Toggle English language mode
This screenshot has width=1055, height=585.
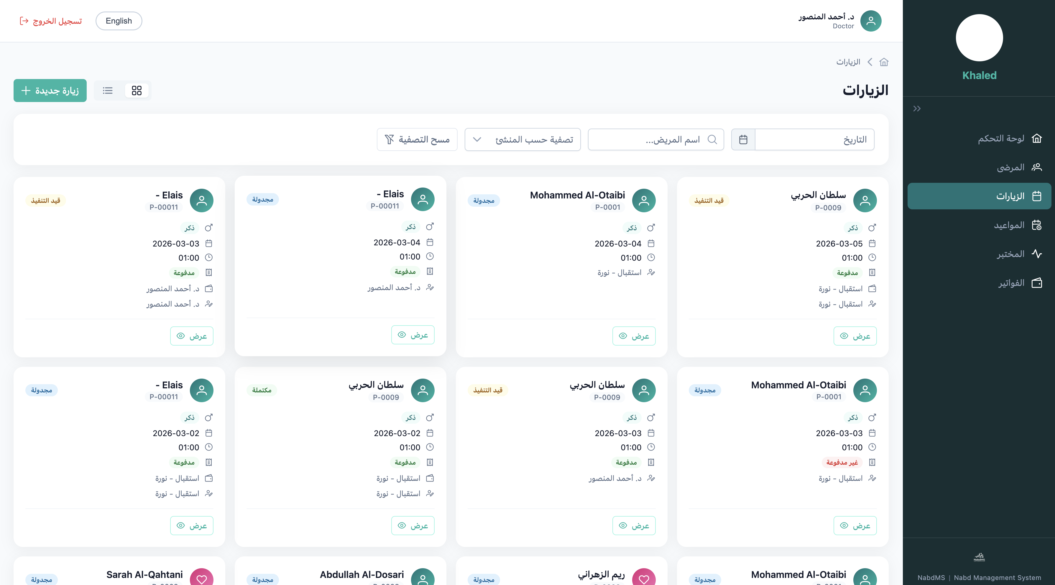click(x=119, y=20)
